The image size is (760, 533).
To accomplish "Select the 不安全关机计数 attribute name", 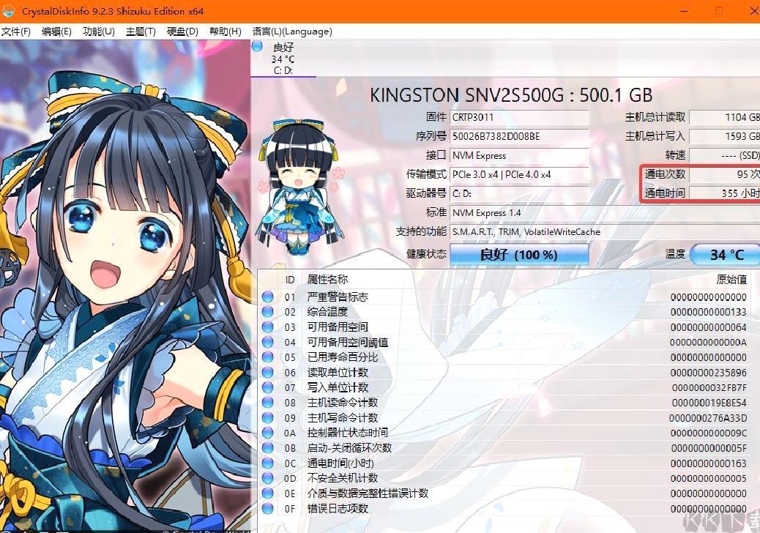I will tap(343, 478).
